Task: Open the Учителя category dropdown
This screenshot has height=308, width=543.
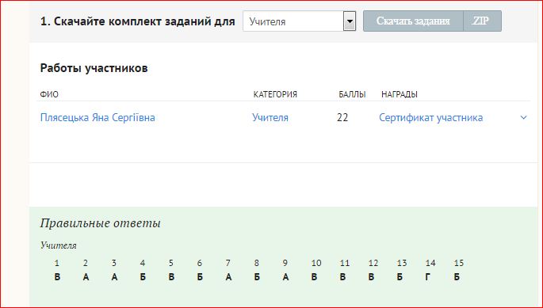Action: [299, 21]
